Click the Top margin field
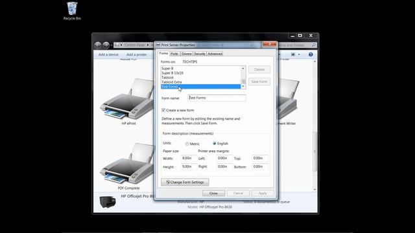The width and height of the screenshot is (415, 233). point(260,158)
